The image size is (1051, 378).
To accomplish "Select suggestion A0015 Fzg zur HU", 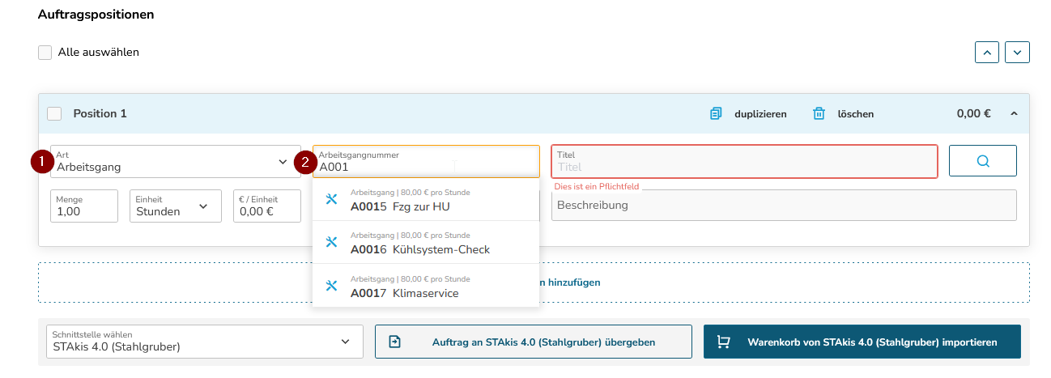I will [x=426, y=200].
